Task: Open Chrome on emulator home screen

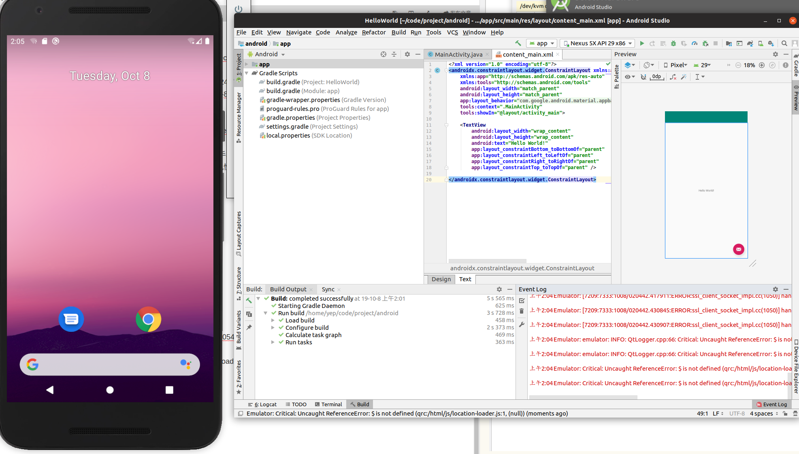Action: [x=149, y=319]
